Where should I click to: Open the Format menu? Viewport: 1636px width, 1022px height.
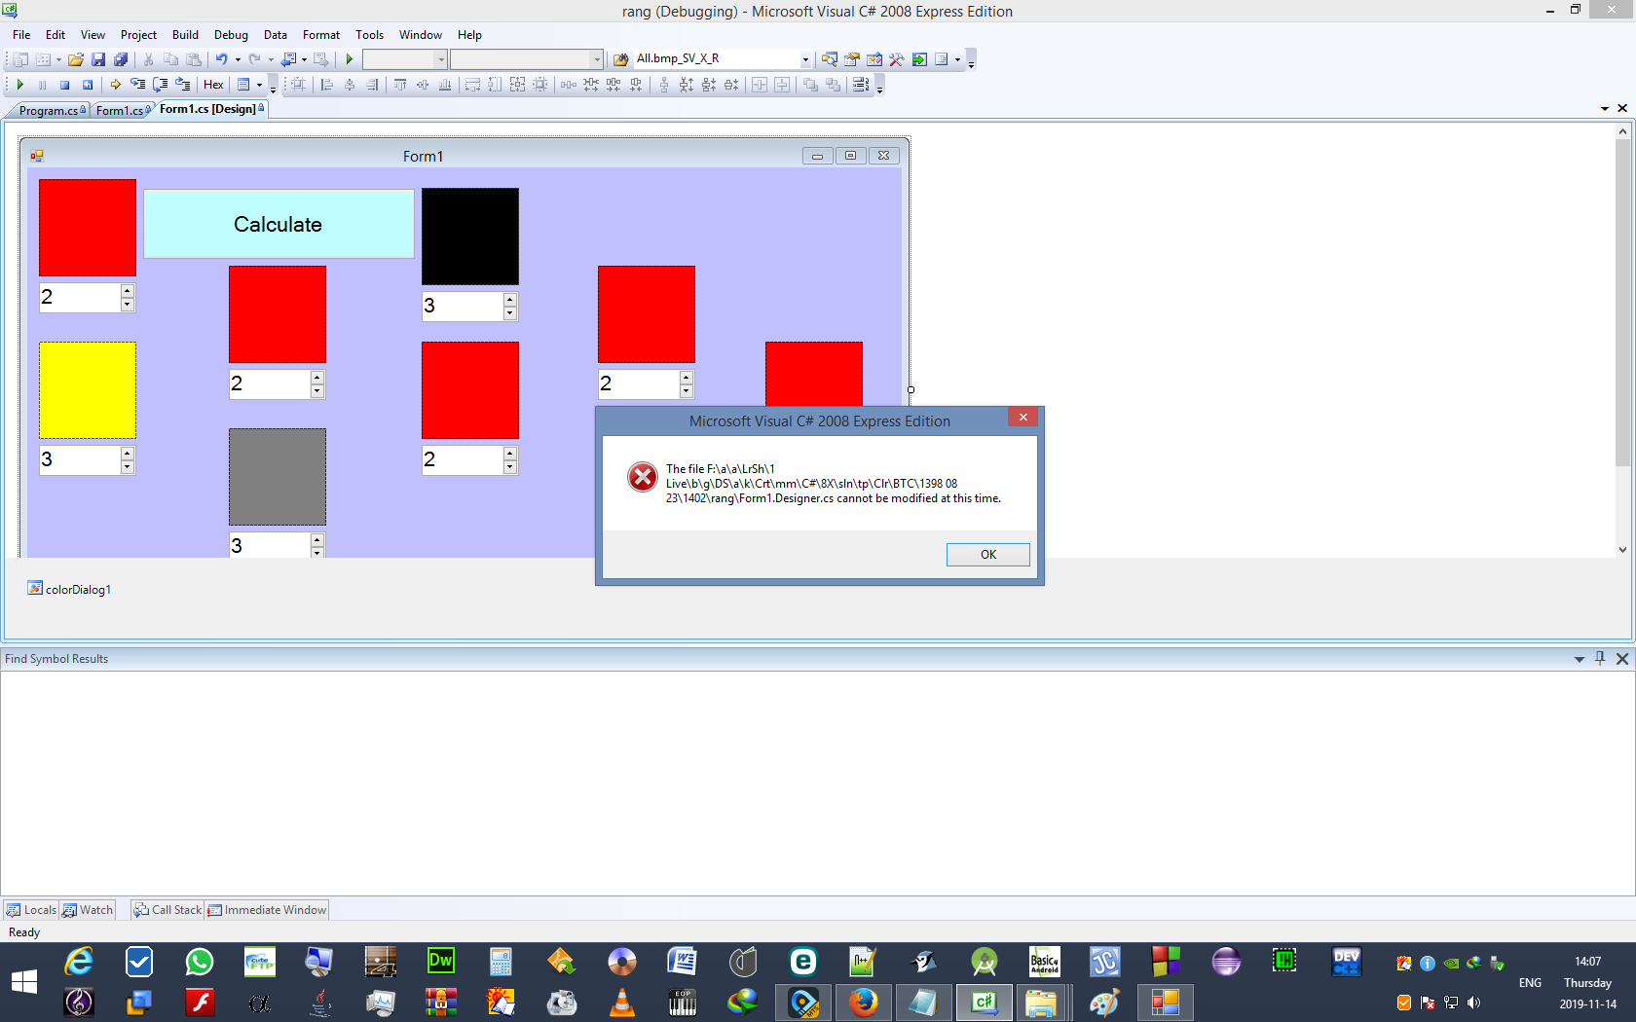point(321,35)
